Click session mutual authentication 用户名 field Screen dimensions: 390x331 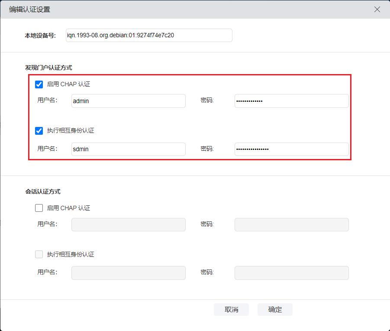point(128,273)
